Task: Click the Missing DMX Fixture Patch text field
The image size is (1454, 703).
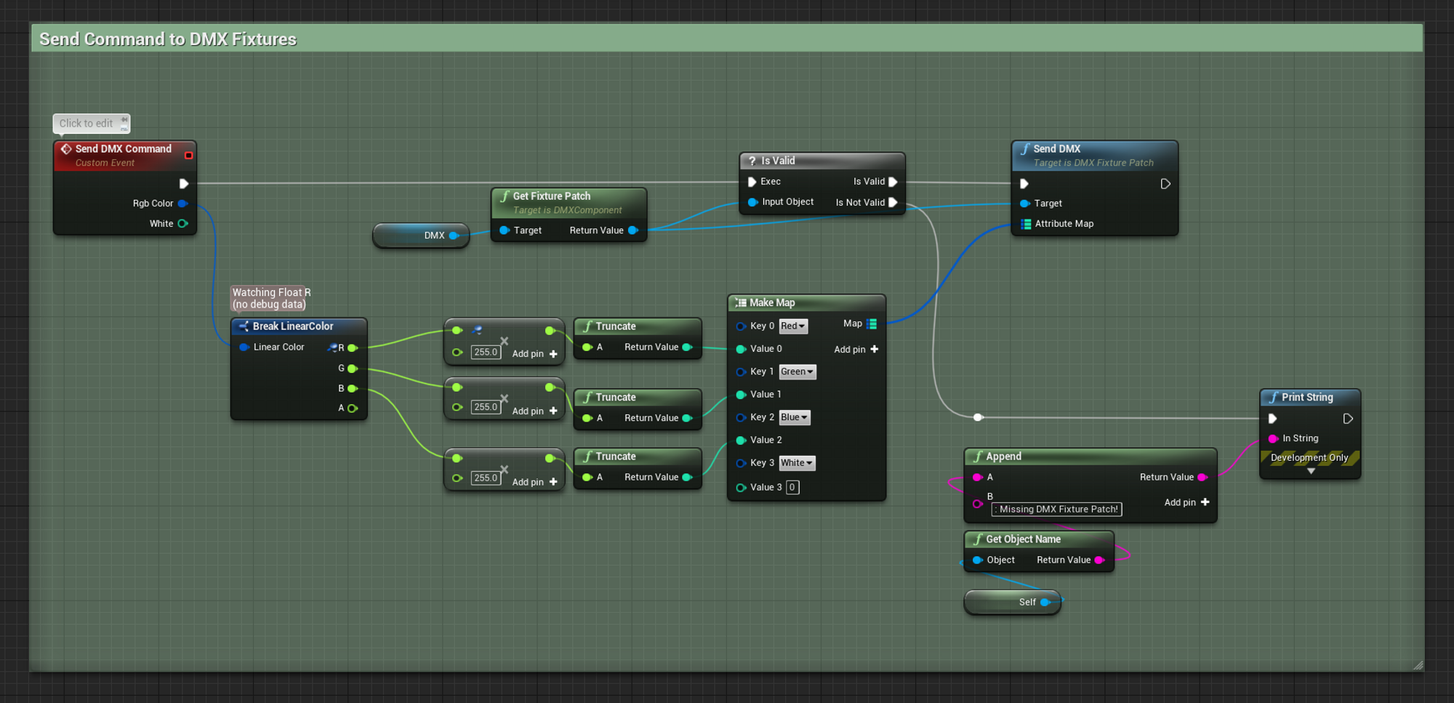Action: [x=1057, y=510]
